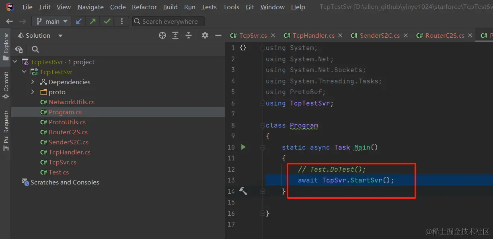This screenshot has width=493, height=239.
Task: Commit changes with the green checkmark icon
Action: (x=107, y=21)
